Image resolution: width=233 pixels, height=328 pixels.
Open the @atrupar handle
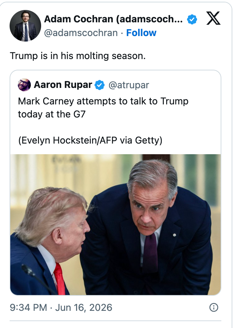coord(128,85)
